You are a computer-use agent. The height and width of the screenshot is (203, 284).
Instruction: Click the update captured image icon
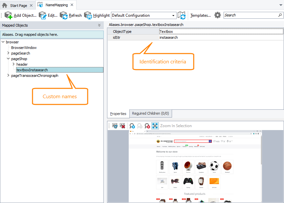coord(114,126)
